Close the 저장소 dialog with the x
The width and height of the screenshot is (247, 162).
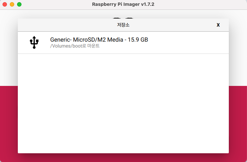(218, 25)
